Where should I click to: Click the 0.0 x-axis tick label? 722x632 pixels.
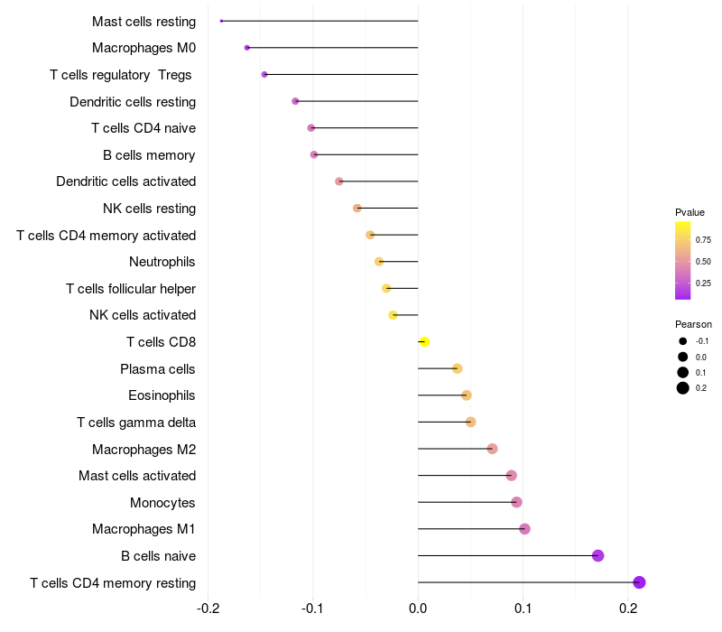[418, 609]
